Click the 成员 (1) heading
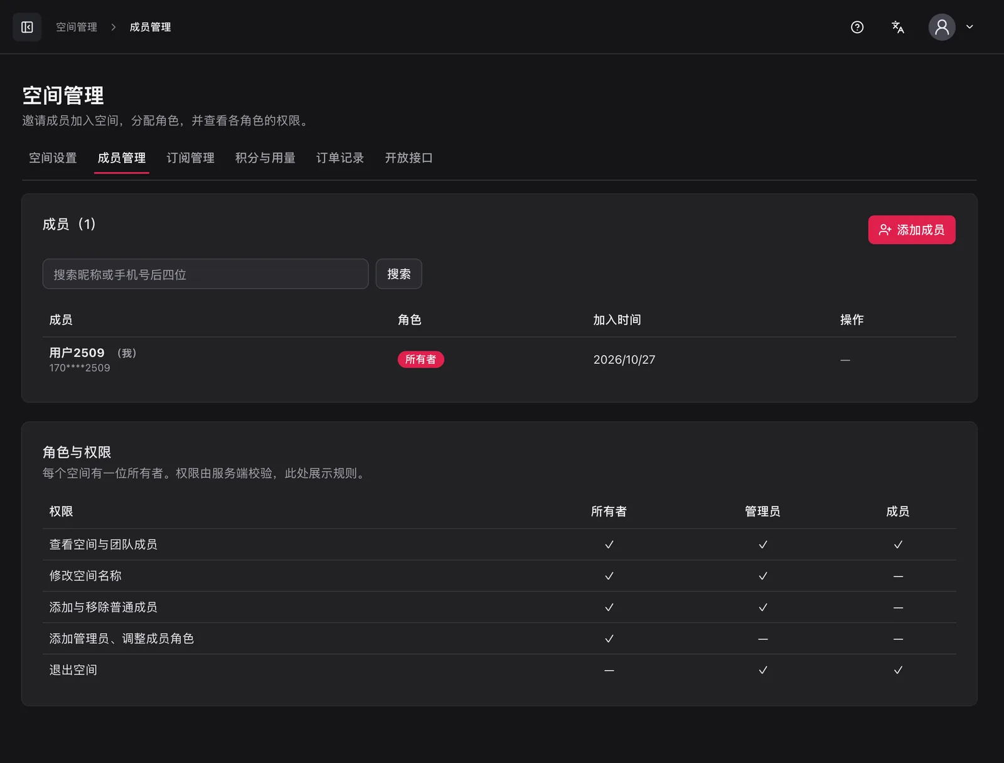Viewport: 1004px width, 763px height. click(x=69, y=224)
